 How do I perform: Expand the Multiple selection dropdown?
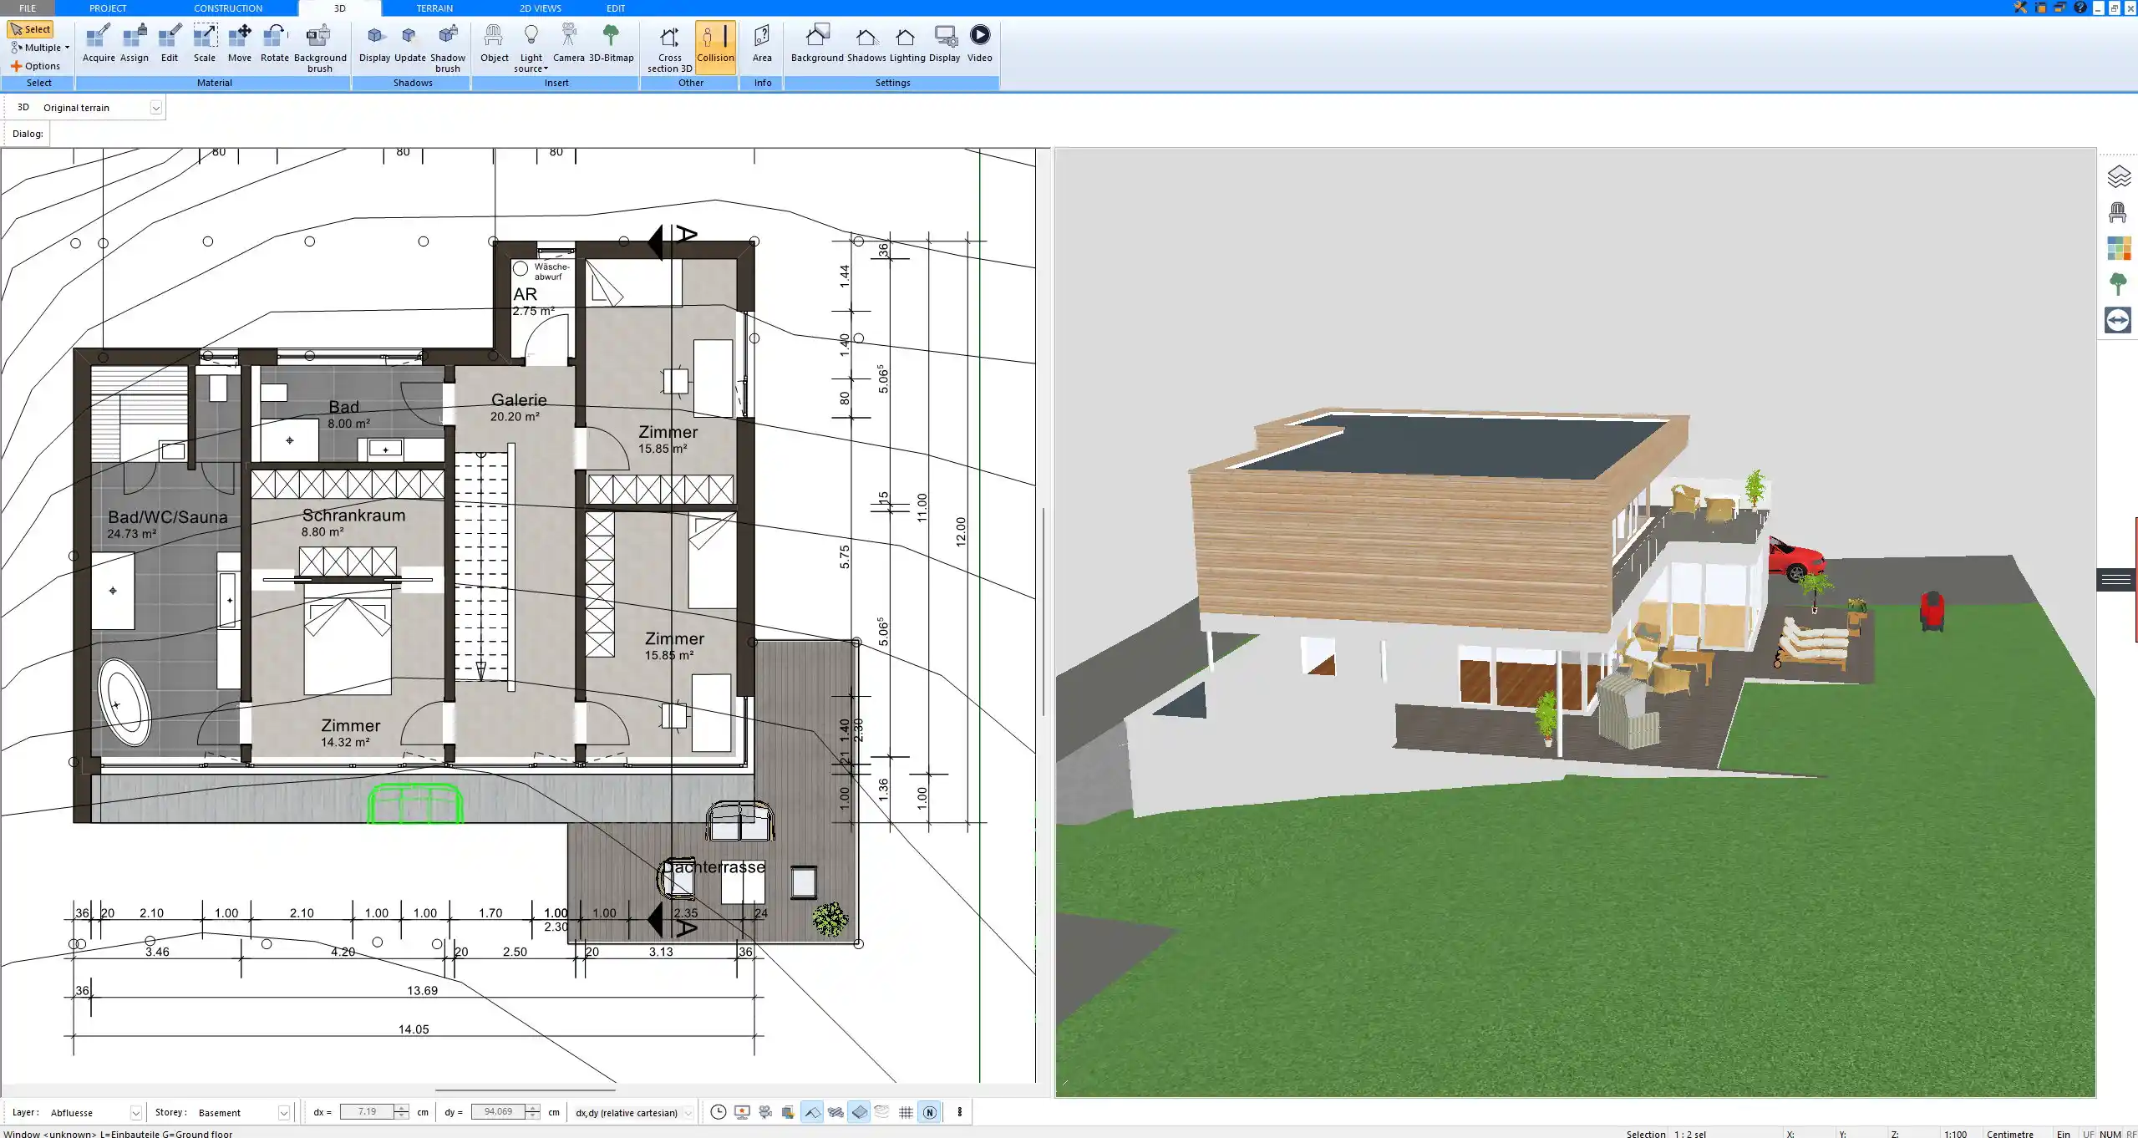(67, 48)
